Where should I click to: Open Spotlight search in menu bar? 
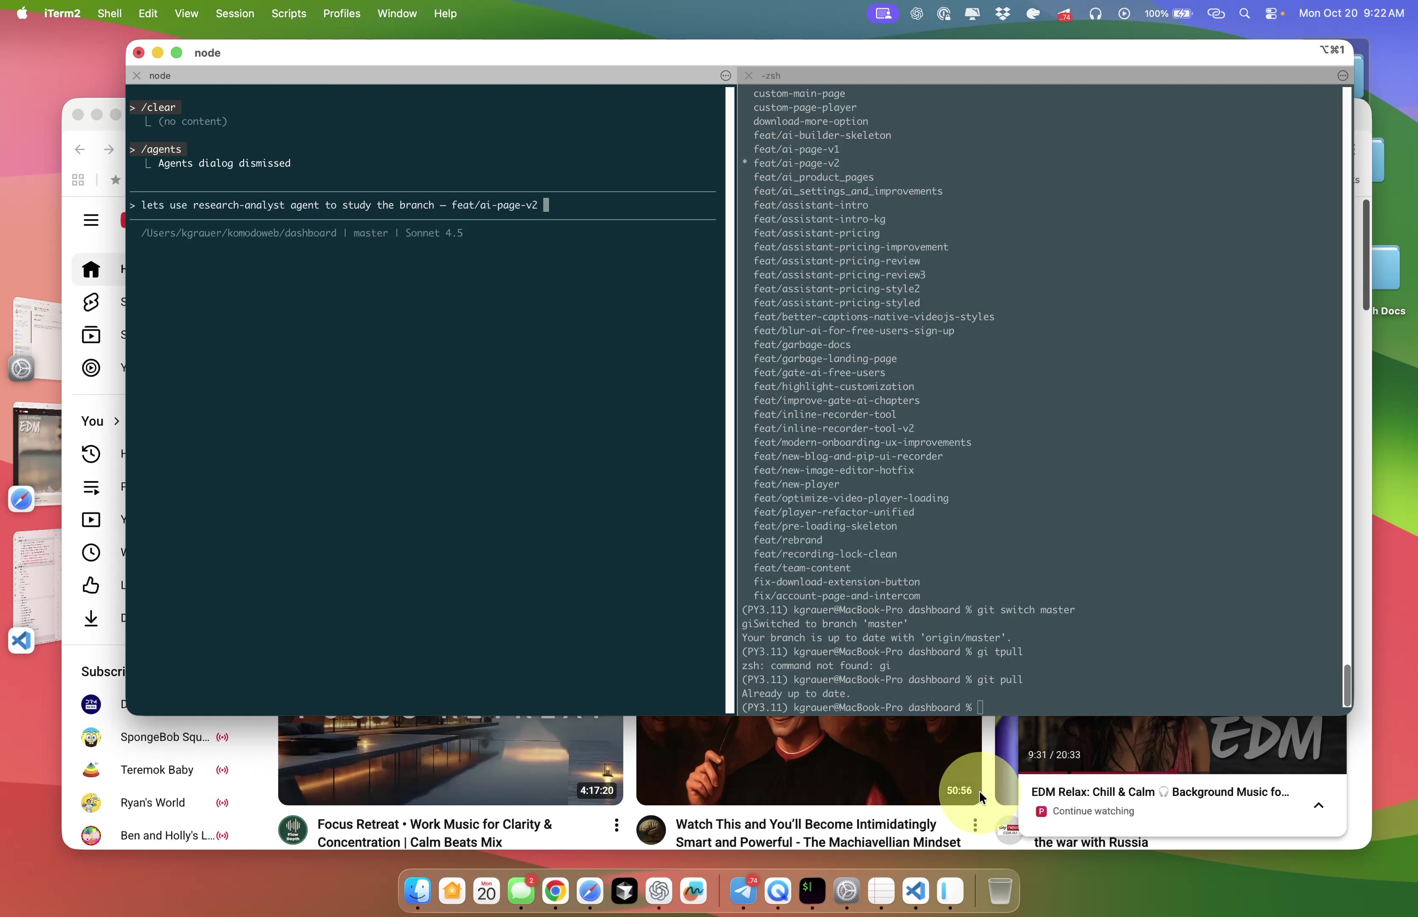[1244, 13]
